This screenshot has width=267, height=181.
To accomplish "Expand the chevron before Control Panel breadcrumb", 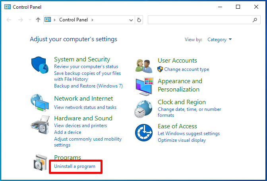I will [x=55, y=20].
